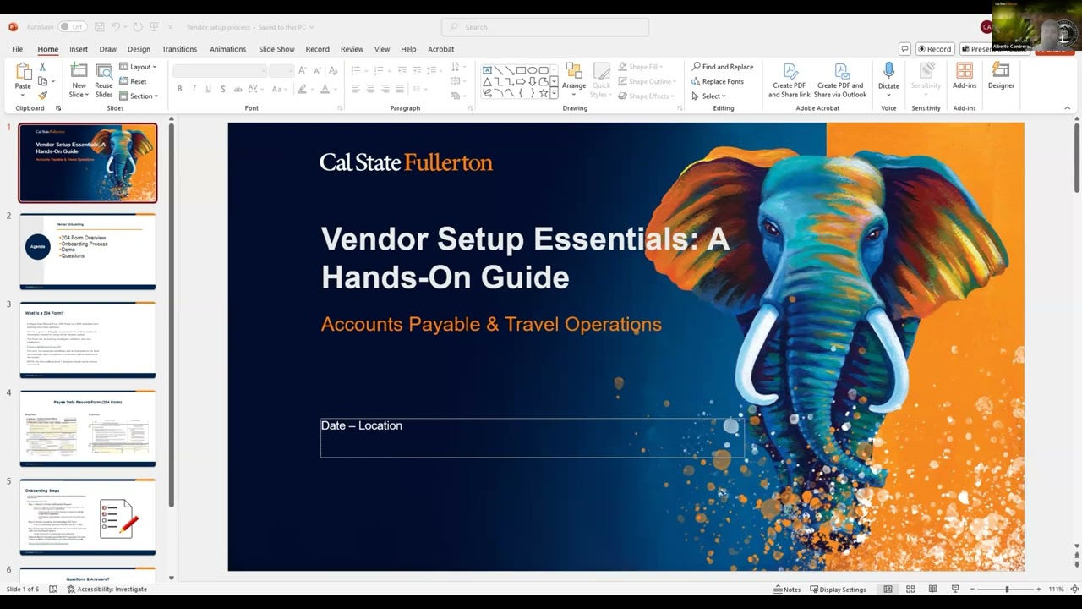Screen dimensions: 1082x609
Task: Open Clipboard dialog launcher
Action: tap(58, 108)
